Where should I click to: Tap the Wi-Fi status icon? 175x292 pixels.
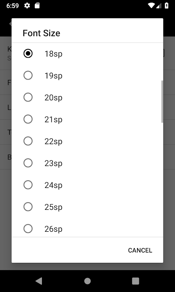pyautogui.click(x=151, y=5)
